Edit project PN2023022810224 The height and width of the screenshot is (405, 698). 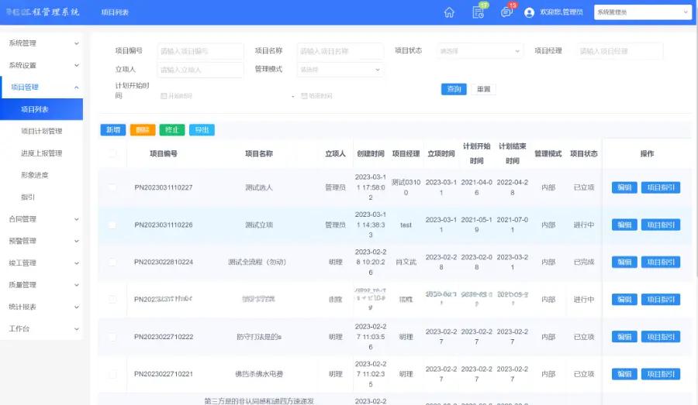(624, 263)
